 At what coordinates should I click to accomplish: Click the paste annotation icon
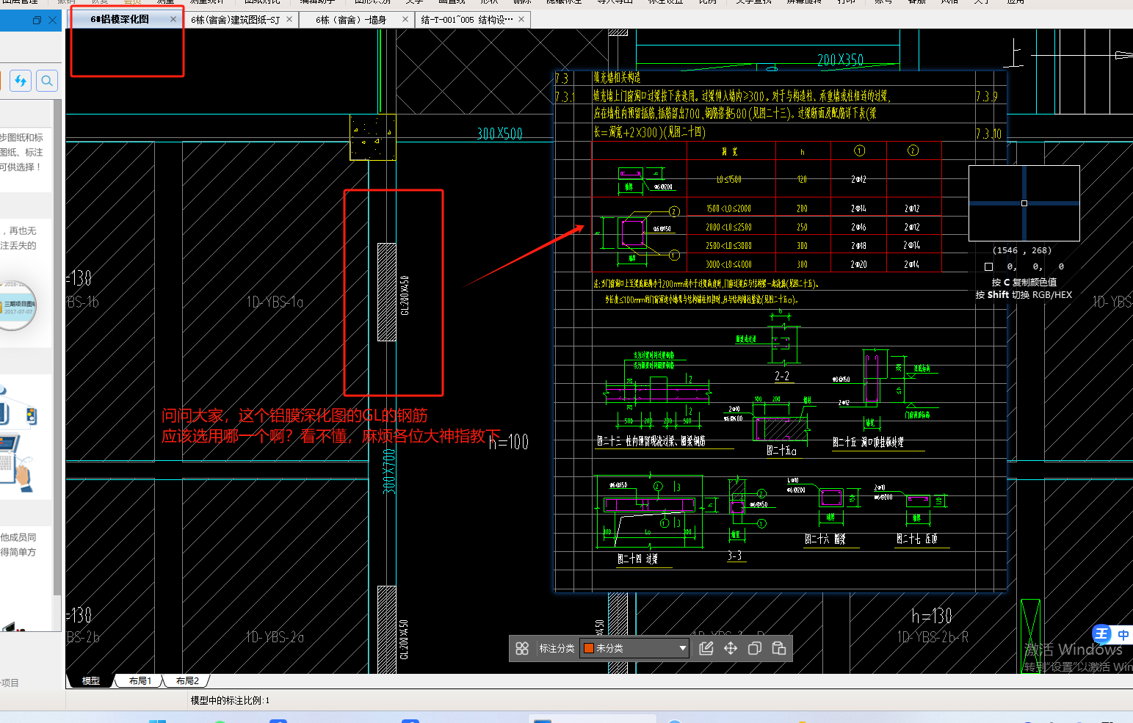[x=779, y=648]
